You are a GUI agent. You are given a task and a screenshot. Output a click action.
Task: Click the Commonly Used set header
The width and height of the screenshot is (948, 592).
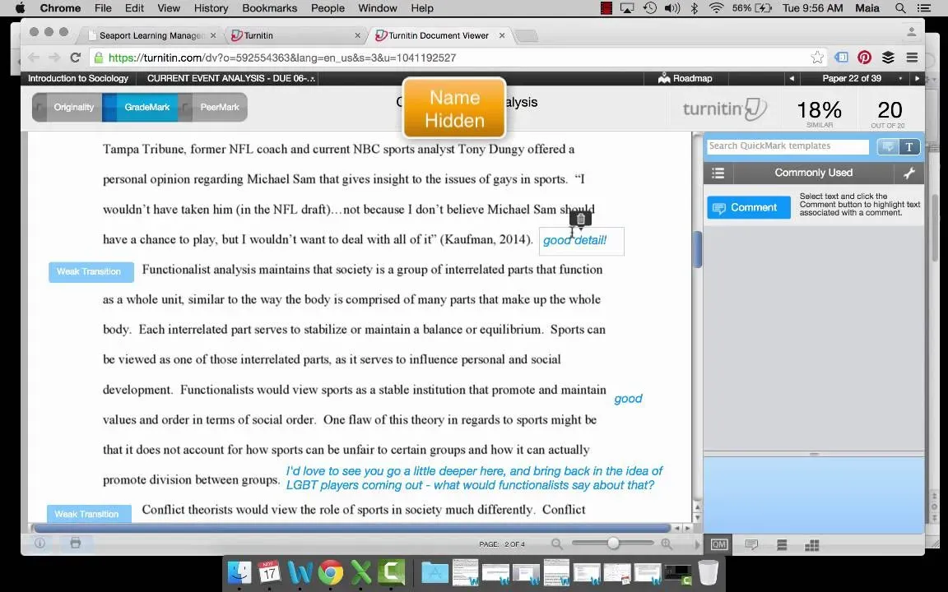(x=813, y=173)
